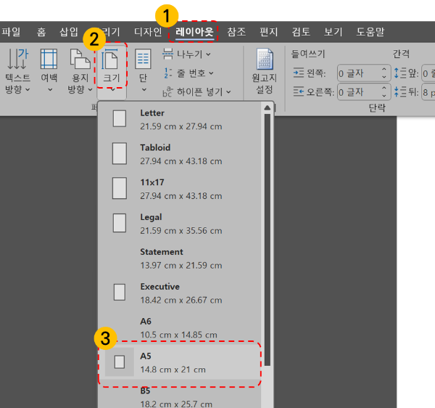Image resolution: width=435 pixels, height=408 pixels.
Task: Expand the 하이픈 넣기 dropdown chevron
Action: coord(228,92)
